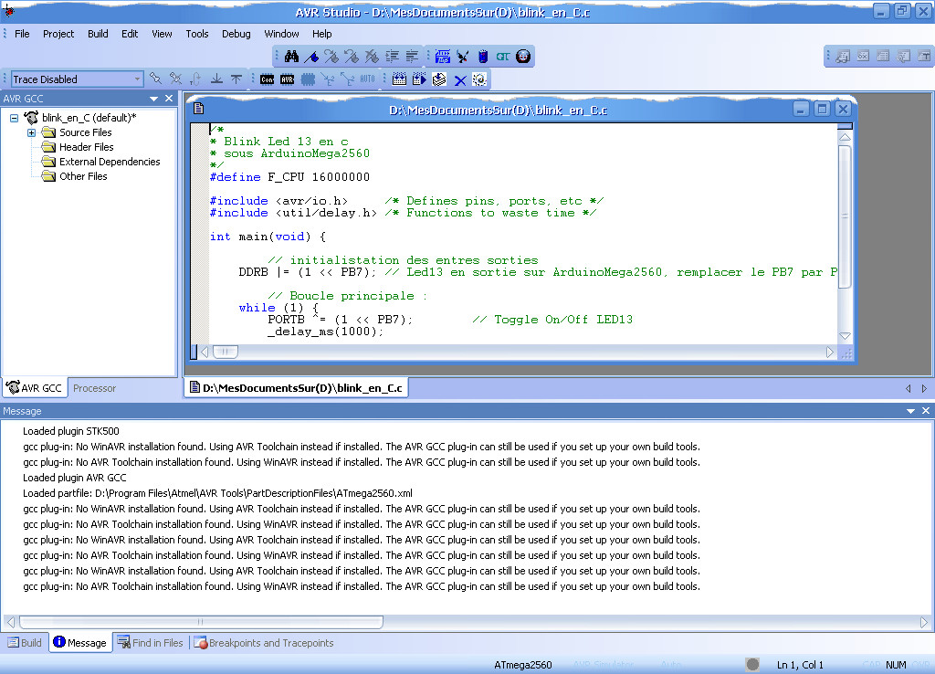This screenshot has height=674, width=935.
Task: Open the AVR GCC panel dropdown arrow
Action: pos(153,99)
